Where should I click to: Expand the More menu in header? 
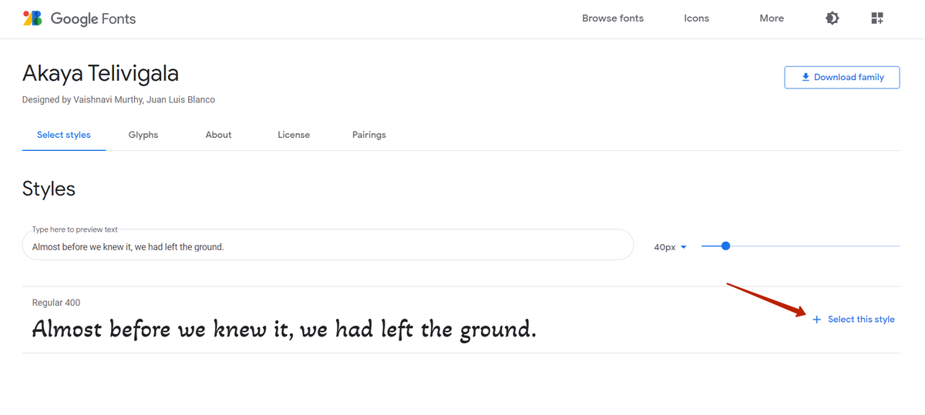(772, 18)
